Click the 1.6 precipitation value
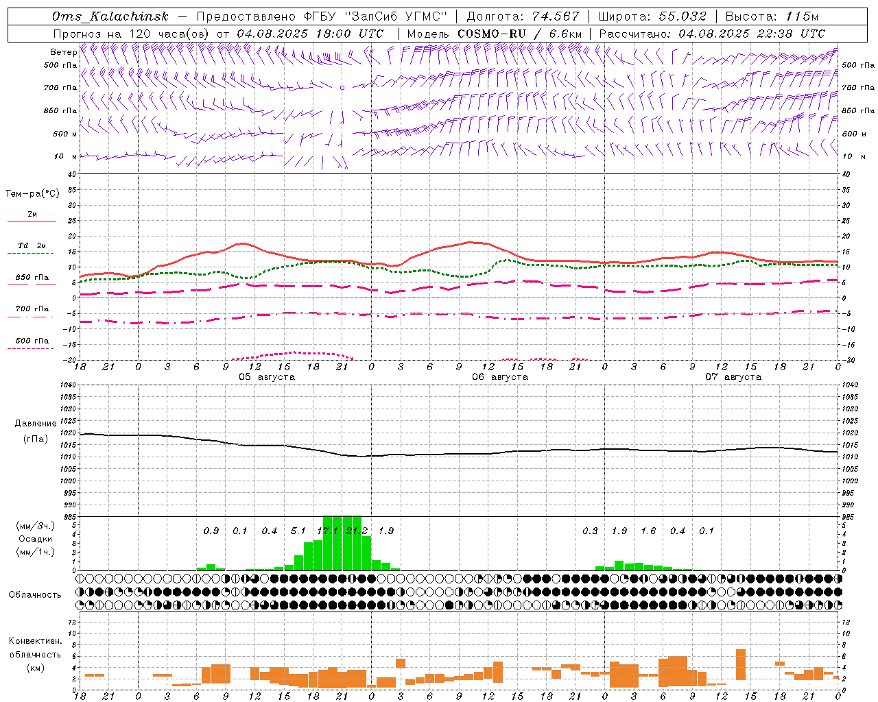The height and width of the screenshot is (702, 878). (x=648, y=531)
